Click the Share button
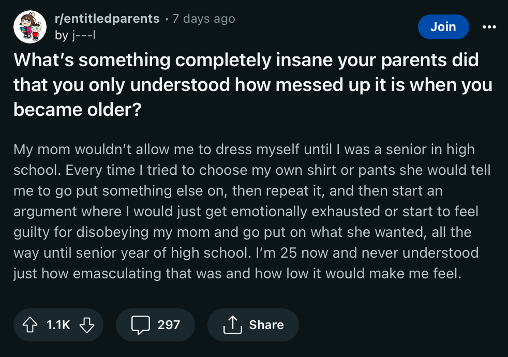The image size is (508, 357). coord(253,325)
